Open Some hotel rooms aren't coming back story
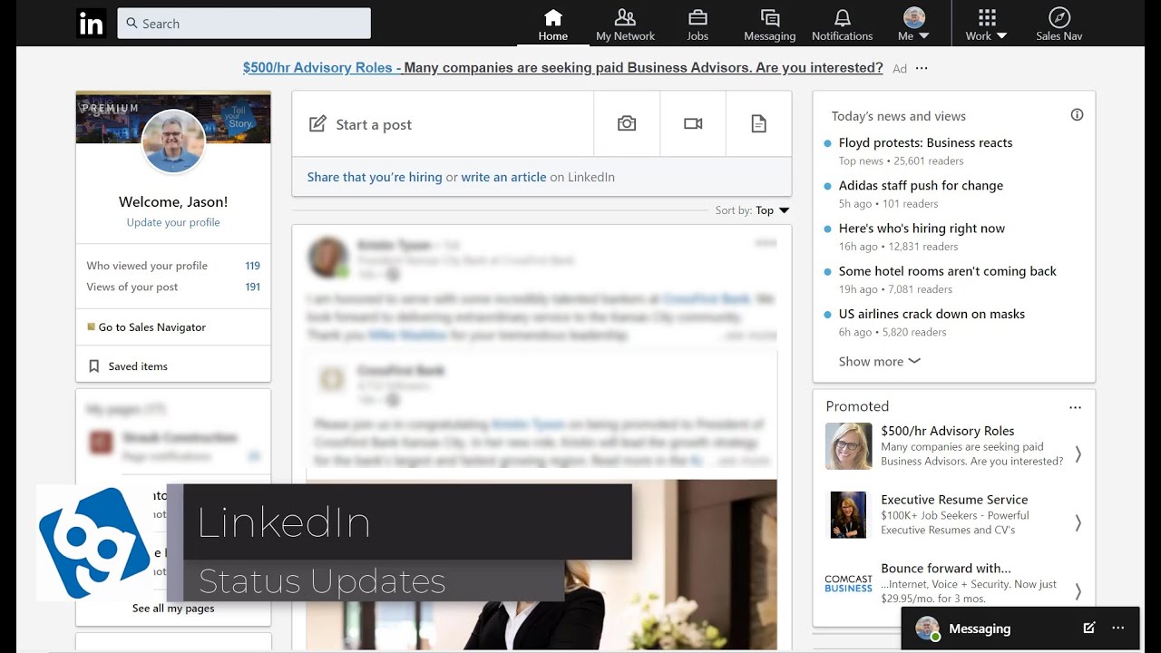Screen dimensions: 1161x653 click(x=947, y=271)
